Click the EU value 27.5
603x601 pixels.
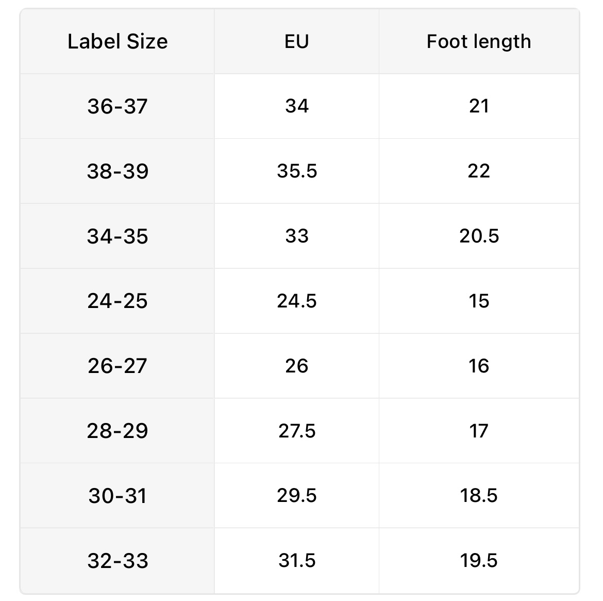296,431
